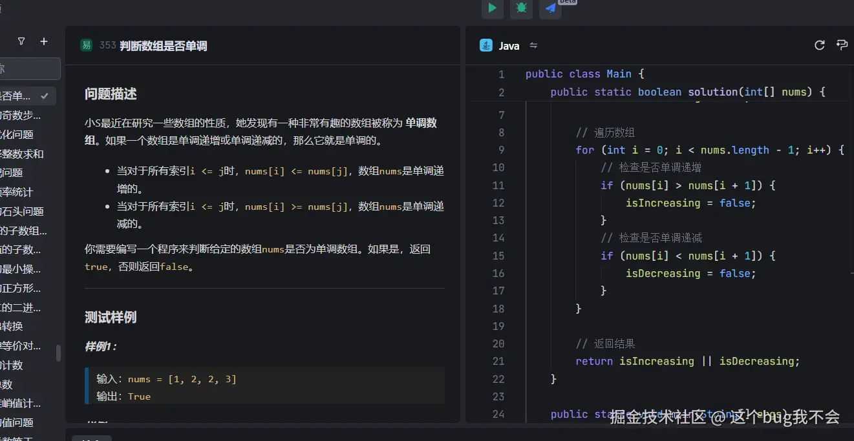The height and width of the screenshot is (441, 854).
Task: Open code formatting with the top-right compare icon
Action: pos(842,45)
